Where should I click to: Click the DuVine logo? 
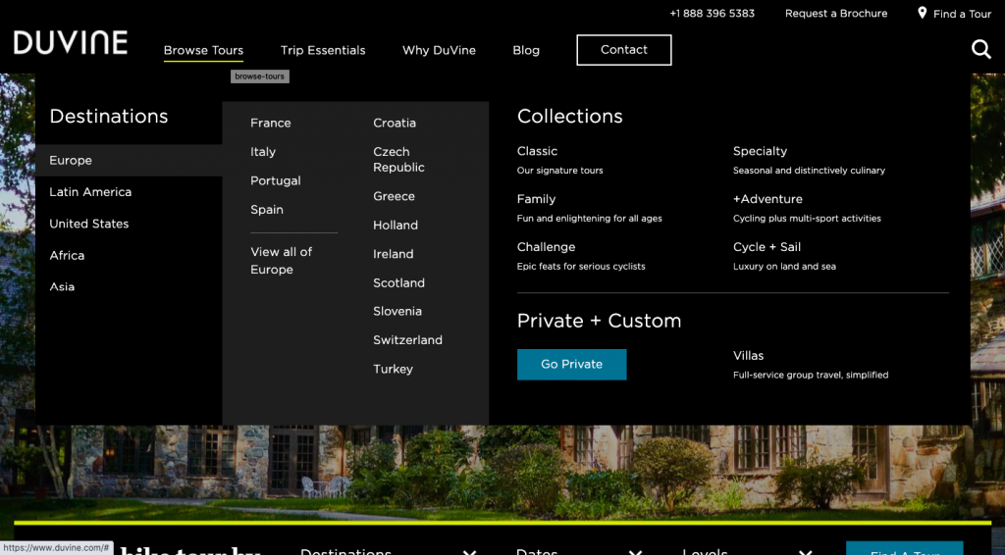click(x=71, y=43)
